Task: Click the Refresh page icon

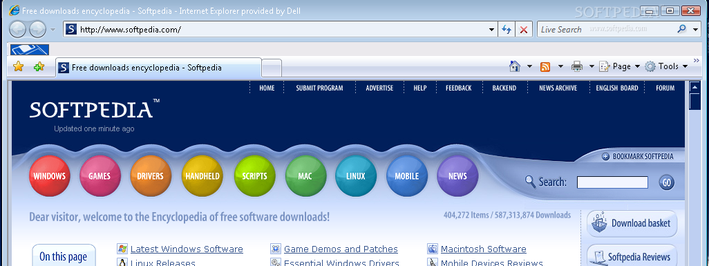Action: coord(507,30)
